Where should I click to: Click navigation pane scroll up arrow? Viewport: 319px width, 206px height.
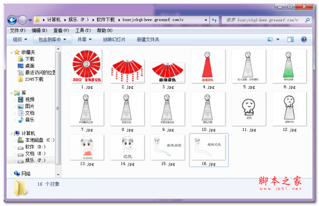tap(58, 49)
